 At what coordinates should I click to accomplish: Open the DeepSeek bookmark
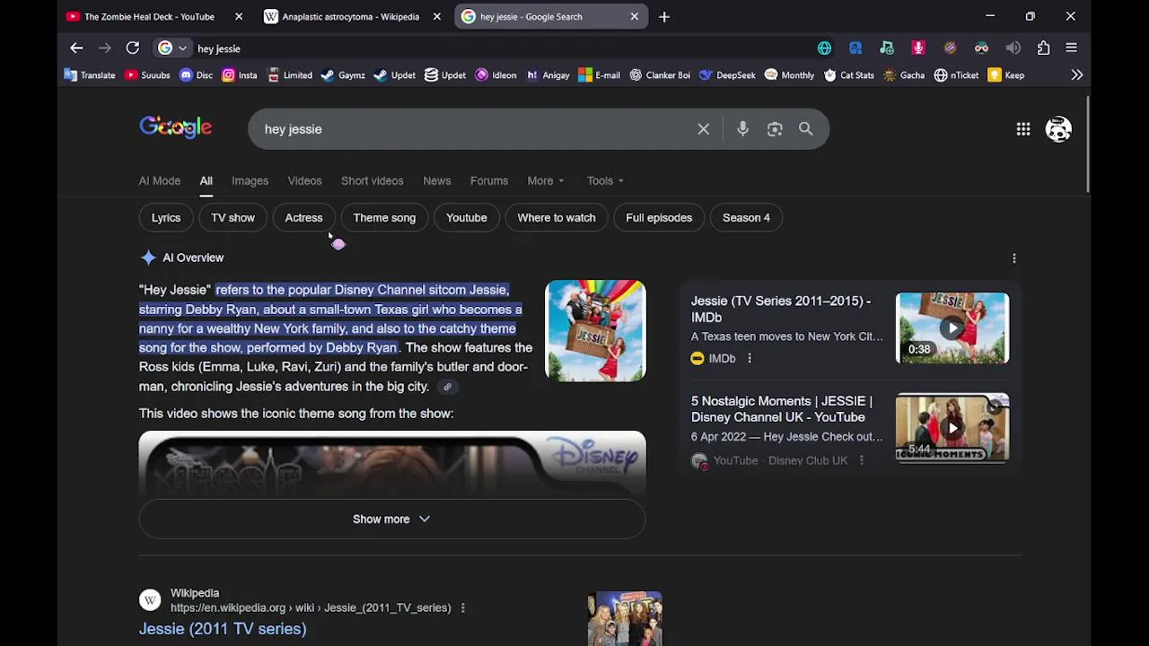pos(726,75)
